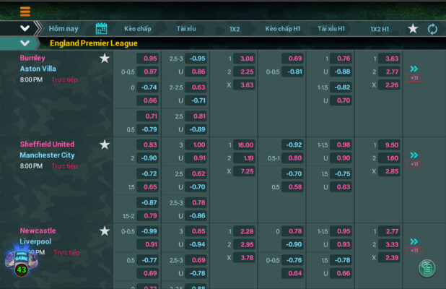Screen dimensions: 446x289
Task: Select the 3.08 odds for Burnley 1X2
Action: [x=246, y=59]
